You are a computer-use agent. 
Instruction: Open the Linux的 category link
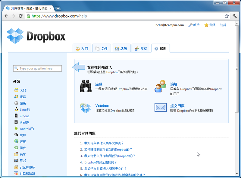(25, 109)
